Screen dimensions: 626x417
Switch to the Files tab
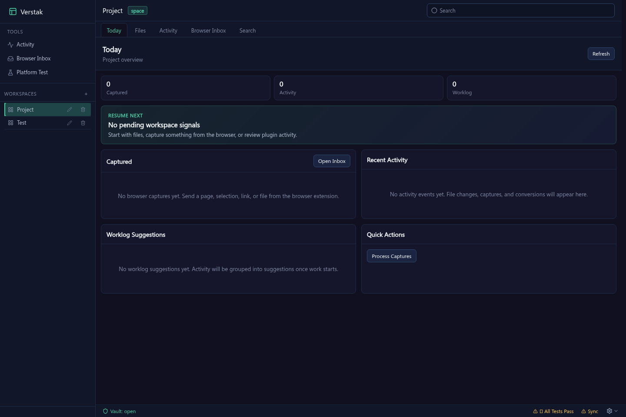pos(140,30)
